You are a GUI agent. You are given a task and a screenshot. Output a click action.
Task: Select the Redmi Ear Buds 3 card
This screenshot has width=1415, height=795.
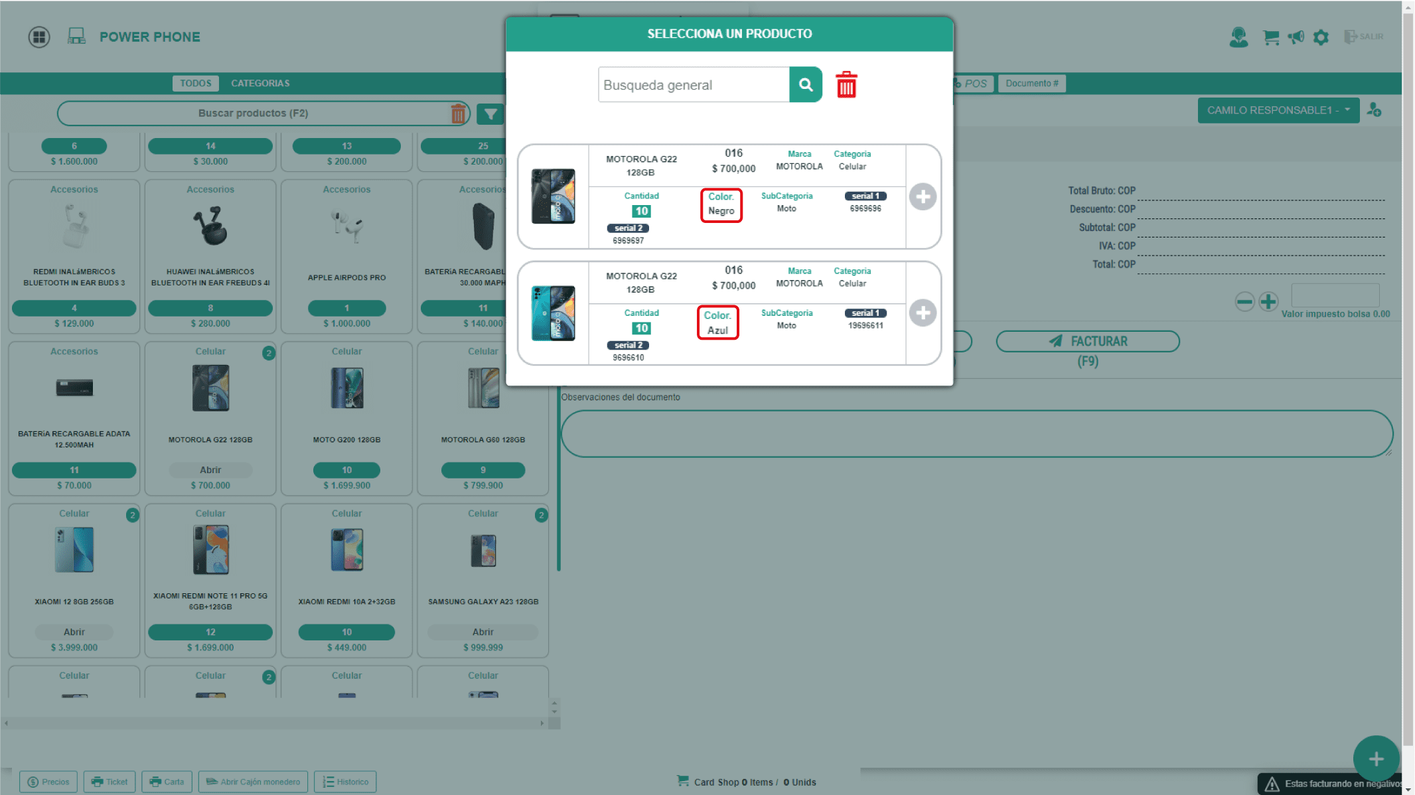point(74,256)
